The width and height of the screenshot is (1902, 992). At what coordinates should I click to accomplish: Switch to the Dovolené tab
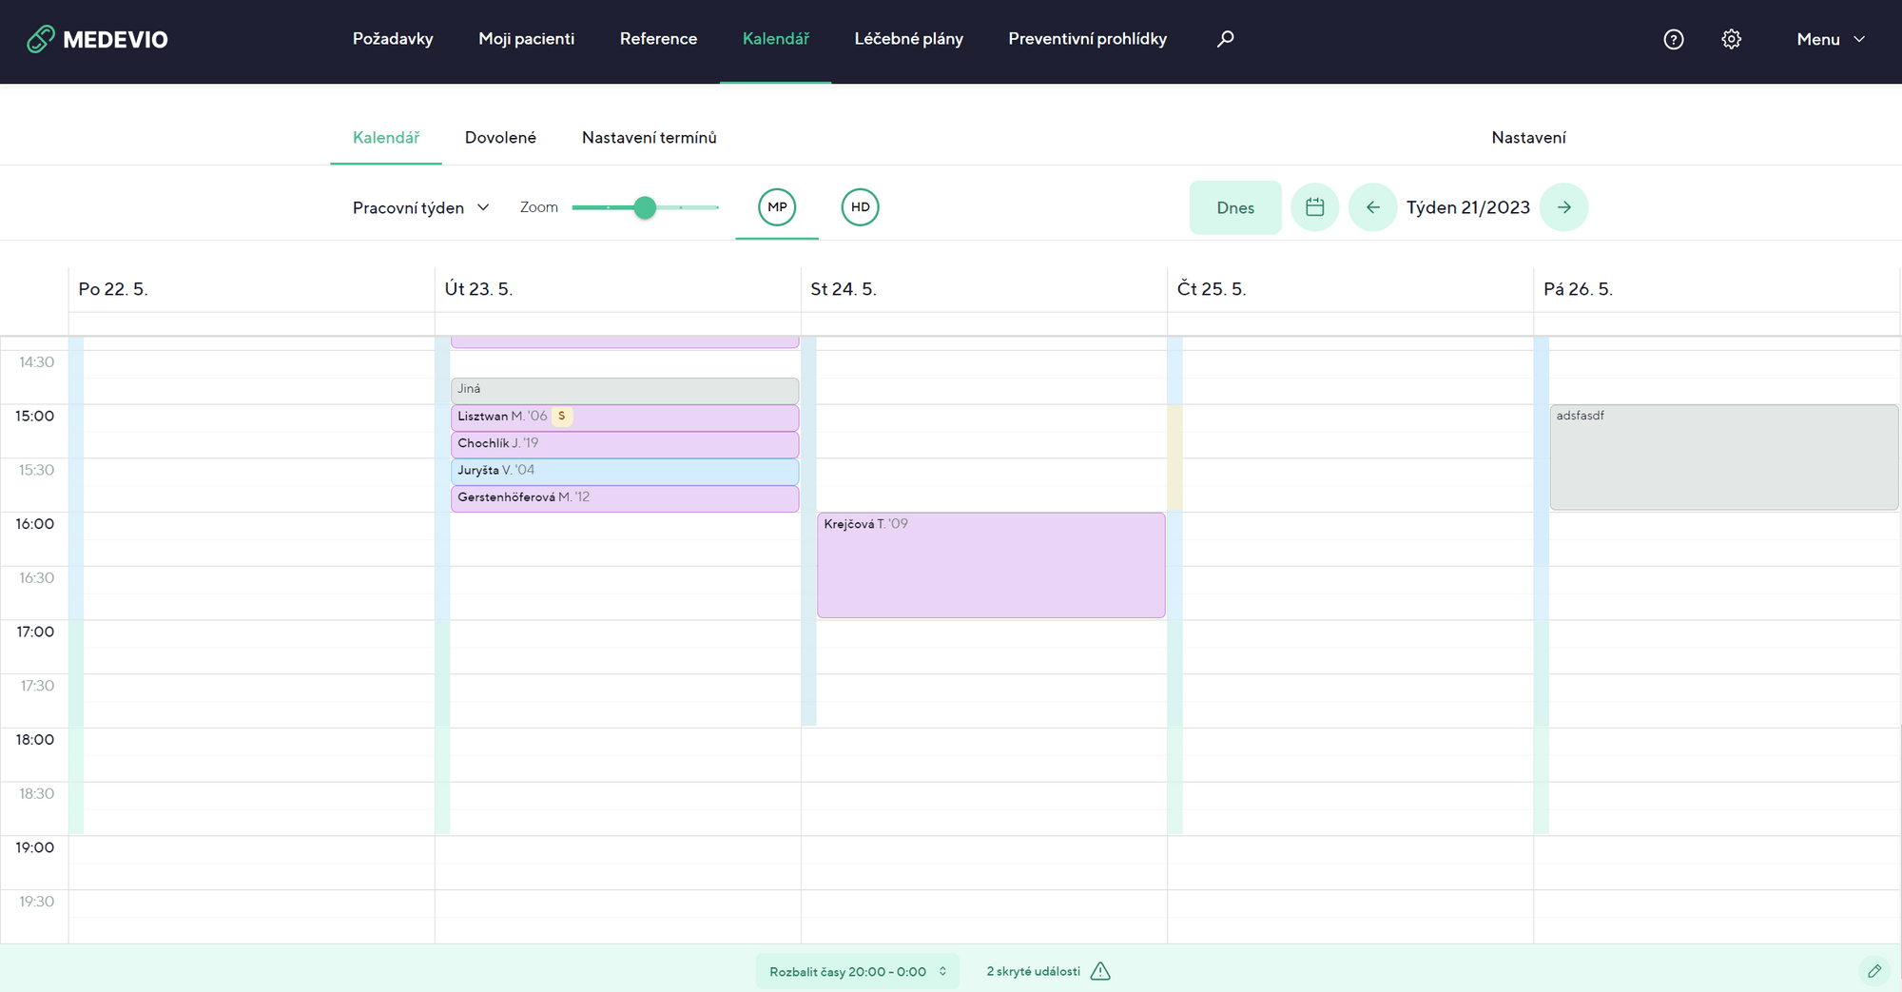point(500,138)
